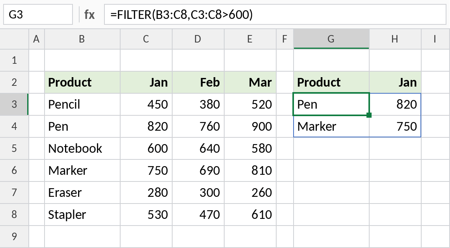Select the Eraser cell
450x248 pixels.
tap(82, 192)
